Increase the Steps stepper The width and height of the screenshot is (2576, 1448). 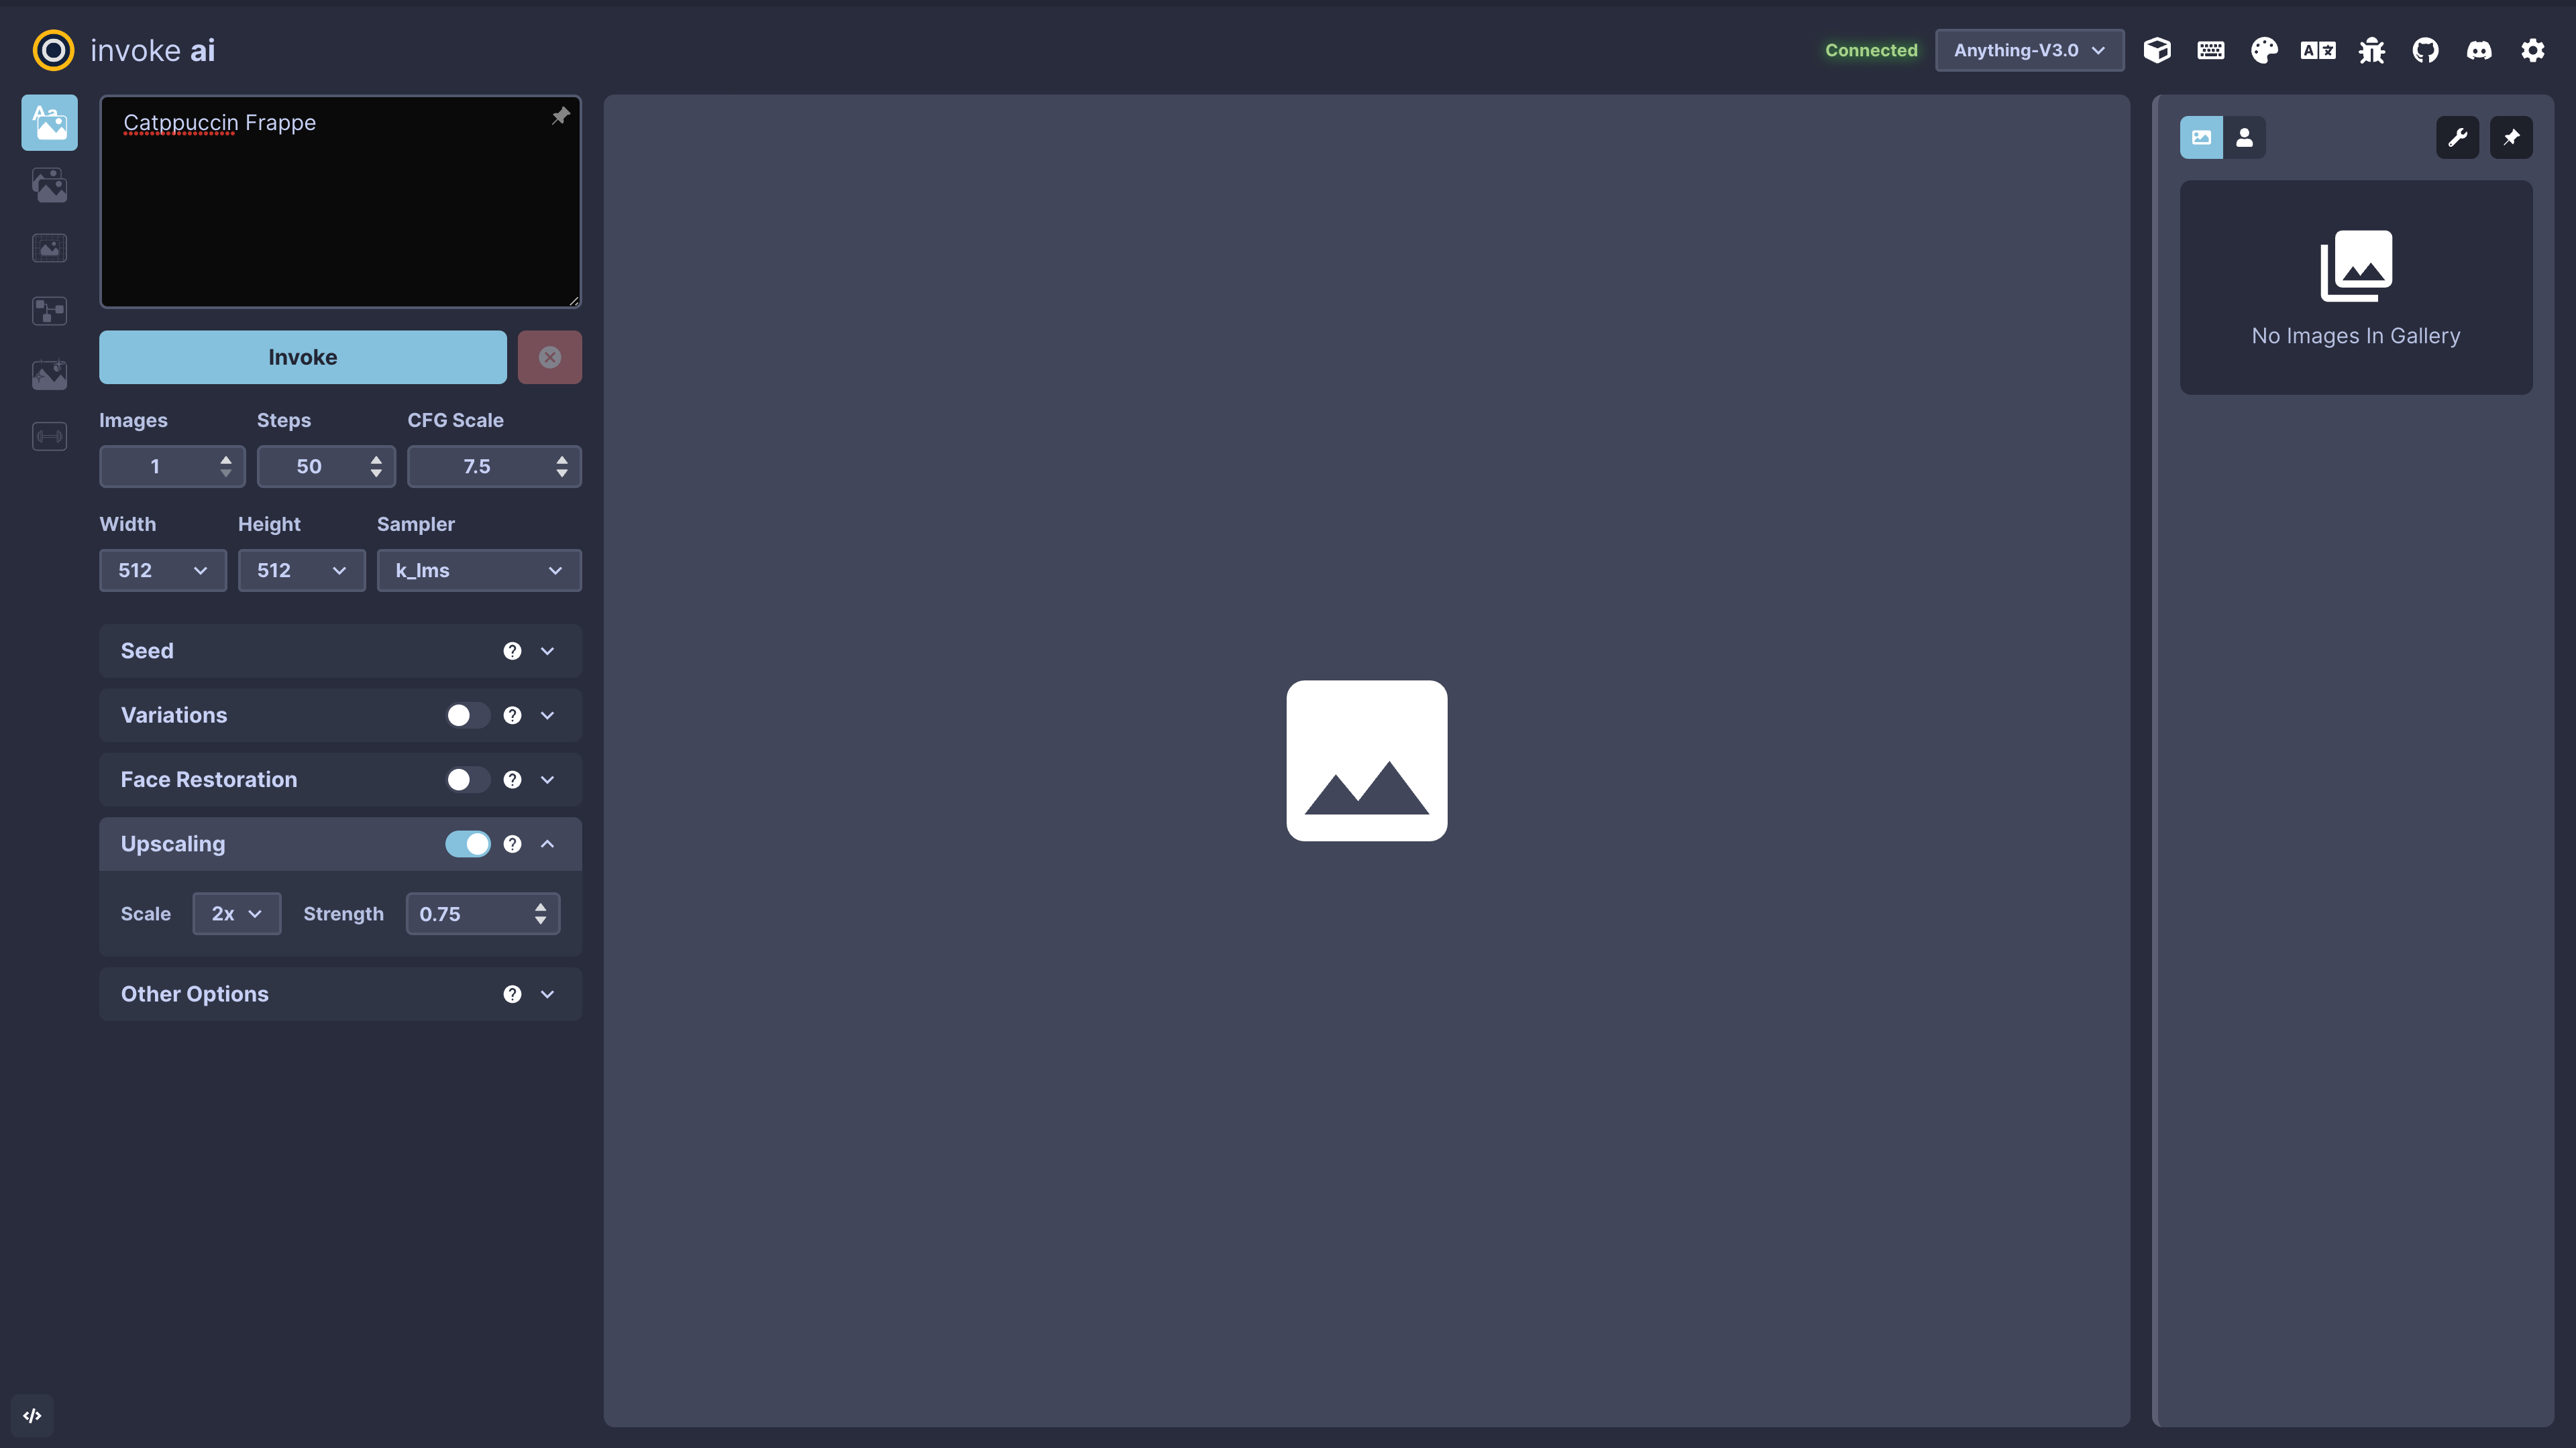point(376,460)
